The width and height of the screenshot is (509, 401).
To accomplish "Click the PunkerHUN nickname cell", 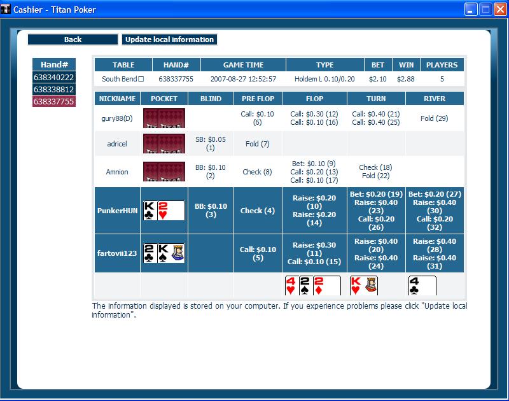I will (x=118, y=211).
